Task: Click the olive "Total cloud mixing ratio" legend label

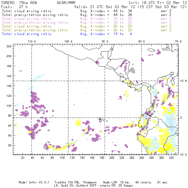Action: (27, 26)
